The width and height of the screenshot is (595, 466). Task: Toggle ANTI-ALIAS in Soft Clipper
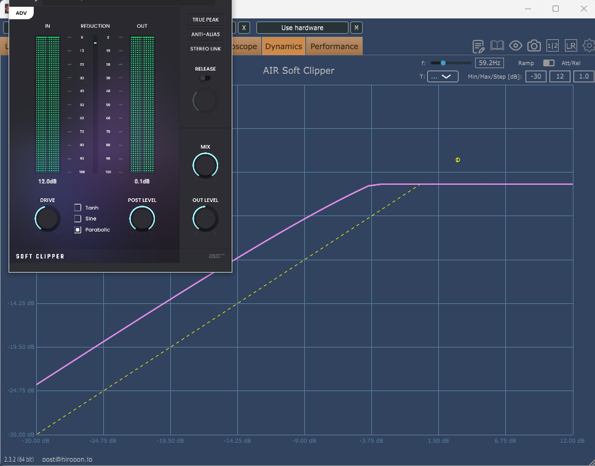(x=205, y=34)
